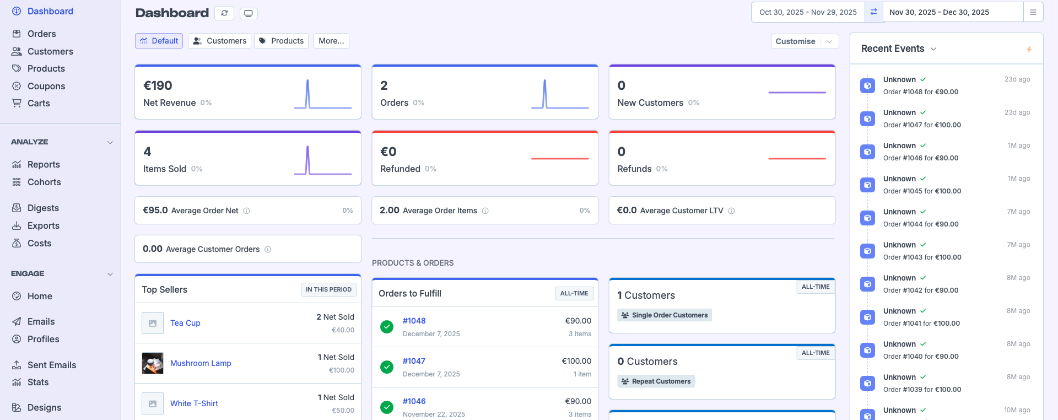Collapse the Analyze sidebar section
This screenshot has height=420, width=1058.
(110, 142)
